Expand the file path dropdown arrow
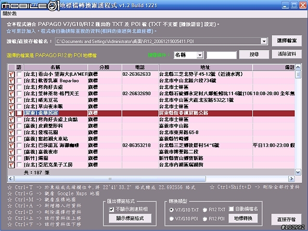Image resolution: width=308 pixels, height=231 pixels. 264,41
